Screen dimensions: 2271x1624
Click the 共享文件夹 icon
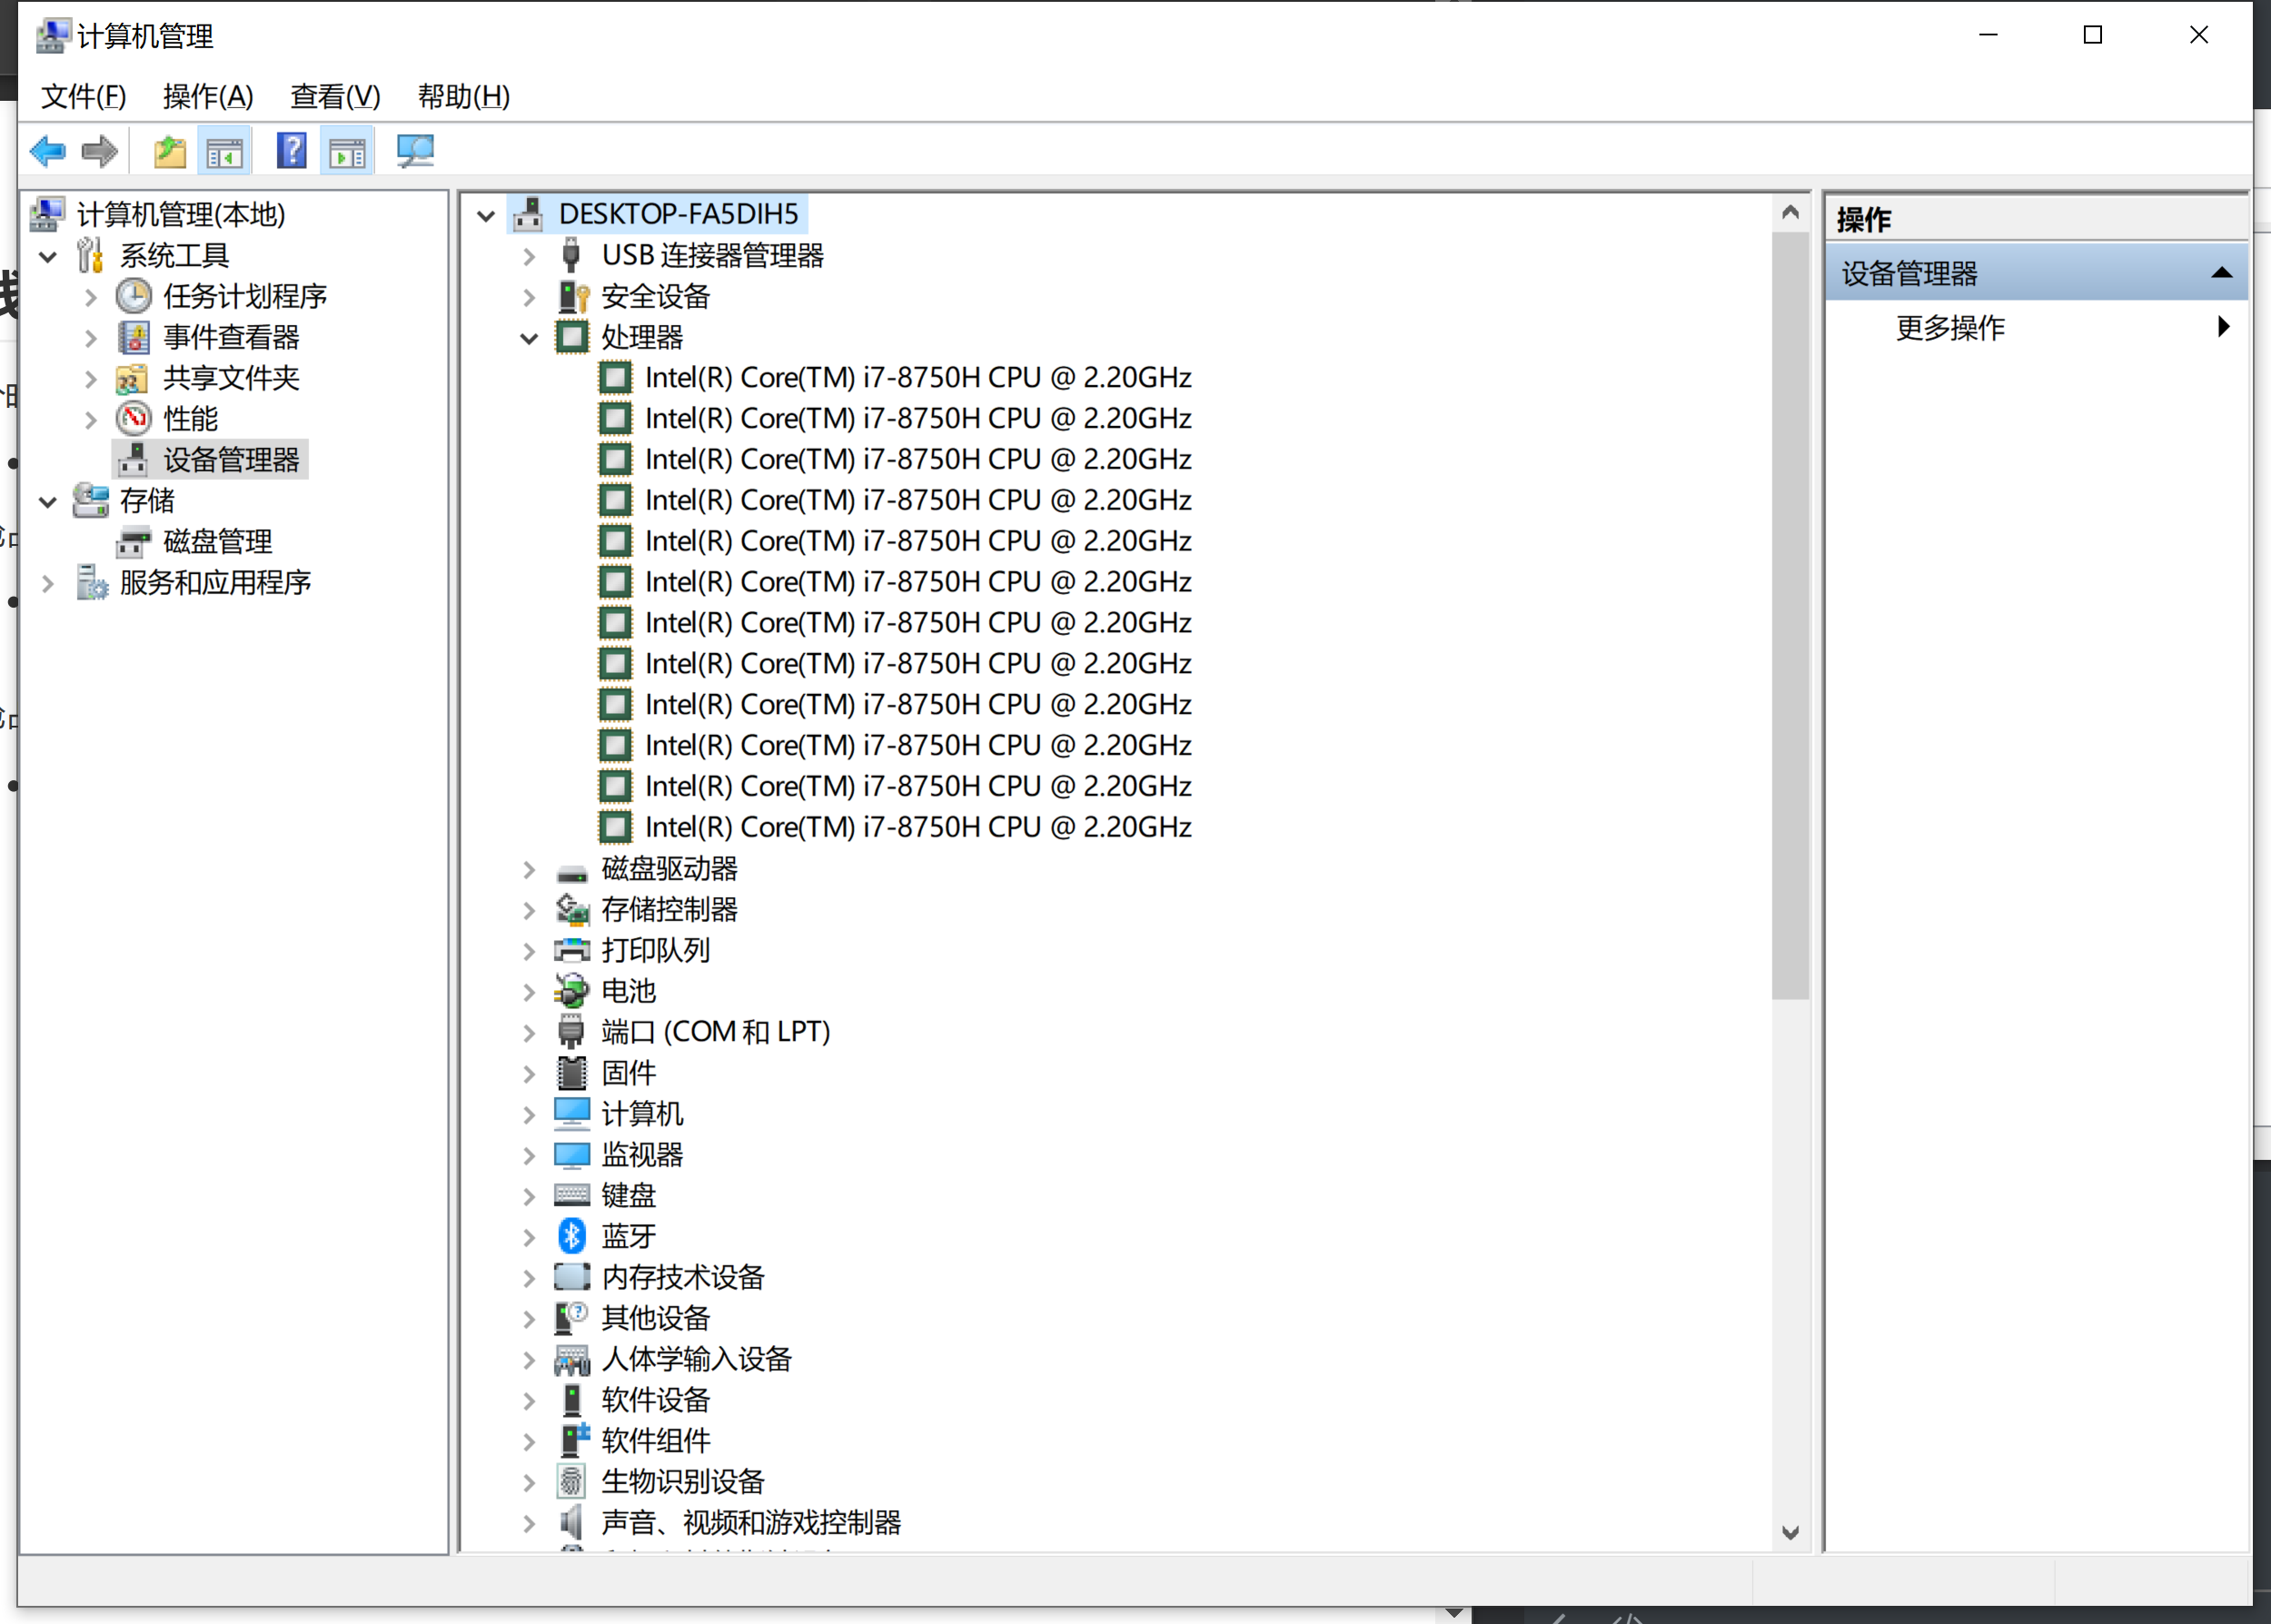[x=132, y=378]
